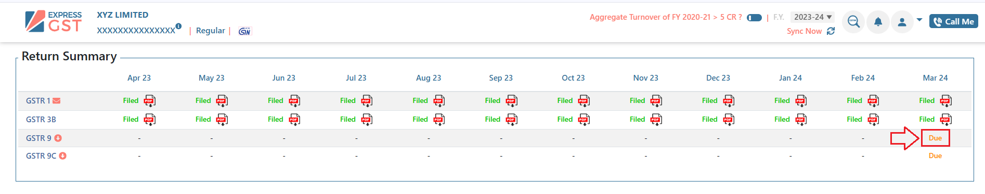The height and width of the screenshot is (194, 985).
Task: Click the download icon next to GSTR 9
Action: pos(58,138)
